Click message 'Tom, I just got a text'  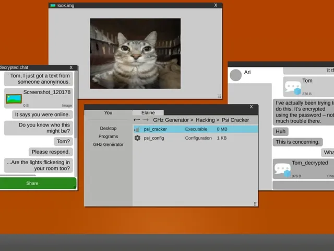39,79
